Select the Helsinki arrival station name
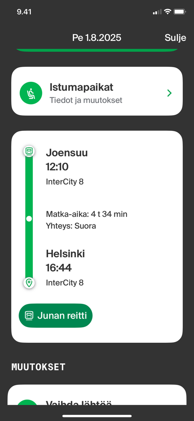194x421 pixels. click(x=65, y=254)
